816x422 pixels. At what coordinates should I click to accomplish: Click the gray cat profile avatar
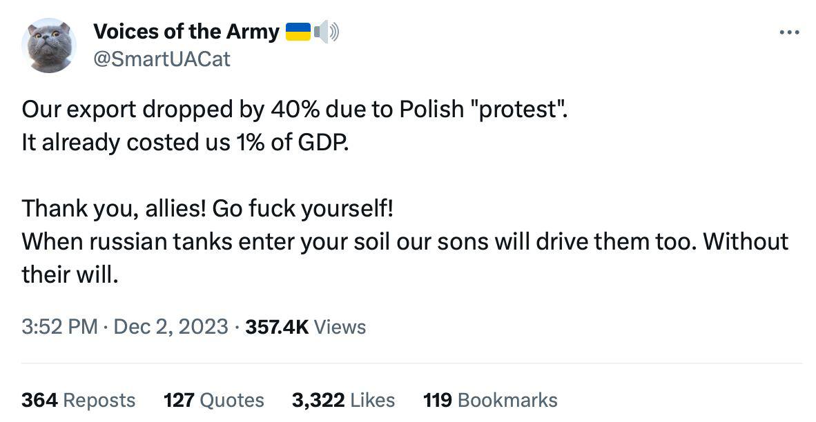coord(49,46)
